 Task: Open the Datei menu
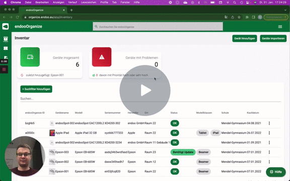point(28,3)
